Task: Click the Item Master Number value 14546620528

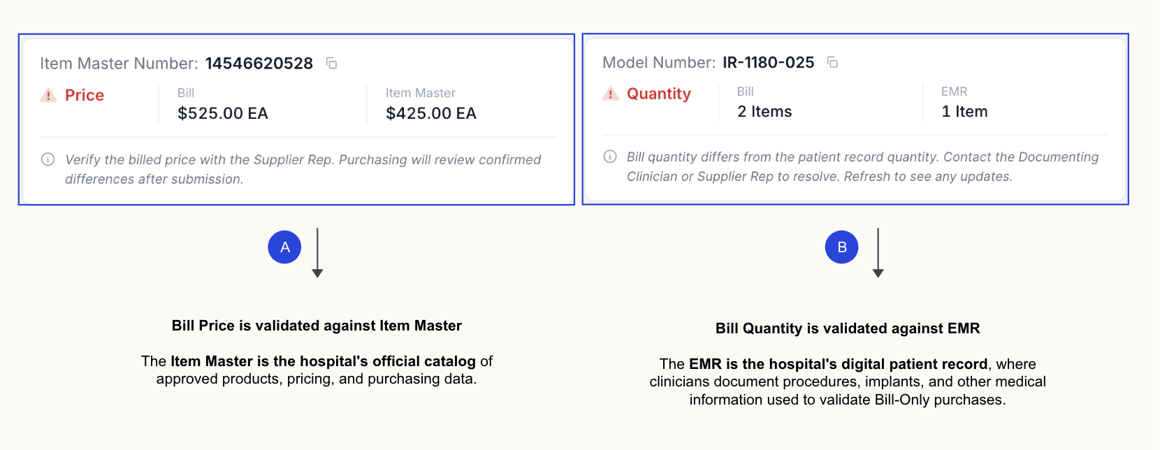Action: click(259, 64)
